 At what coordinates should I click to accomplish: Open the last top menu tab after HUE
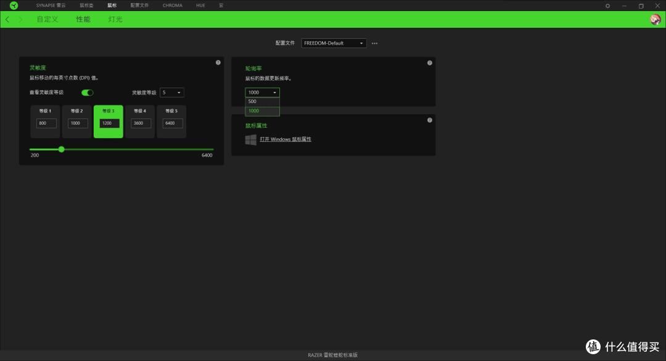pyautogui.click(x=221, y=6)
